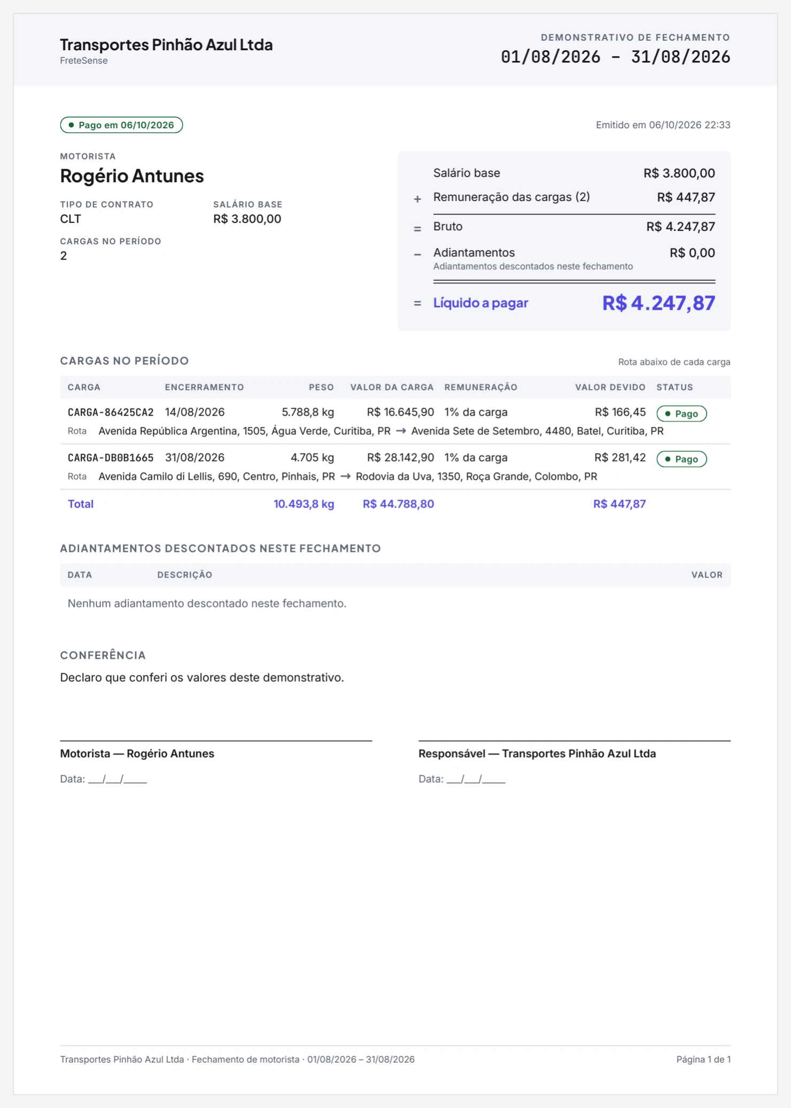This screenshot has width=791, height=1108.
Task: Select the "Emitido em 06/10/2026 22:33" timestamp
Action: [x=663, y=125]
